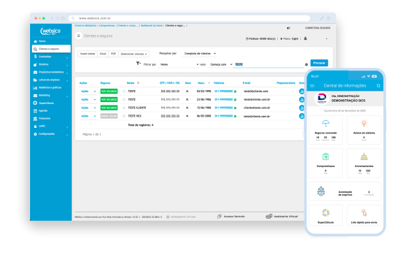Open Relatórios e gráficos chart icon
The image size is (419, 271).
36,88
